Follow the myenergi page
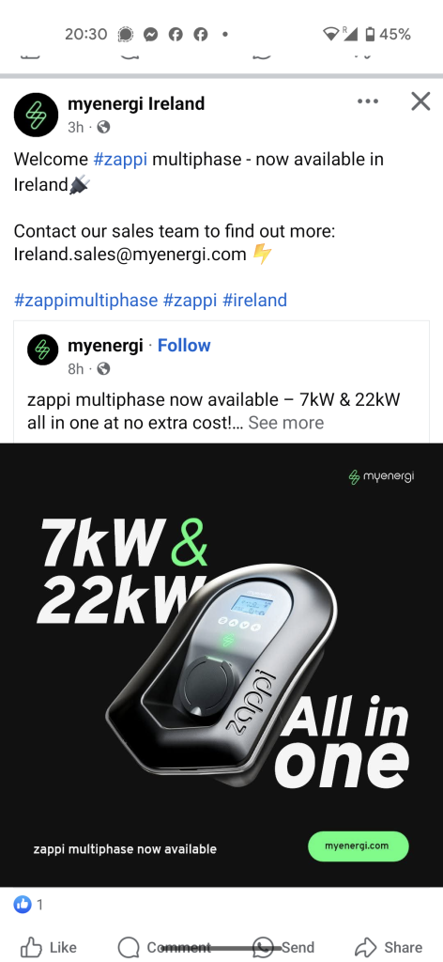443x962 pixels. pyautogui.click(x=184, y=346)
